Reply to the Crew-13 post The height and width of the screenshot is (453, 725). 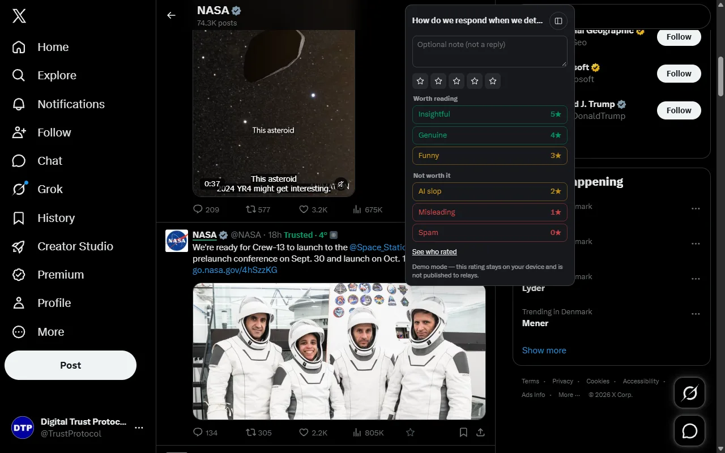[205, 433]
